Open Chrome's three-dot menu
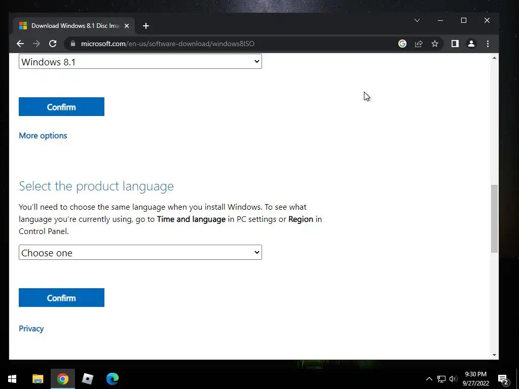This screenshot has width=519, height=389. pyautogui.click(x=488, y=44)
